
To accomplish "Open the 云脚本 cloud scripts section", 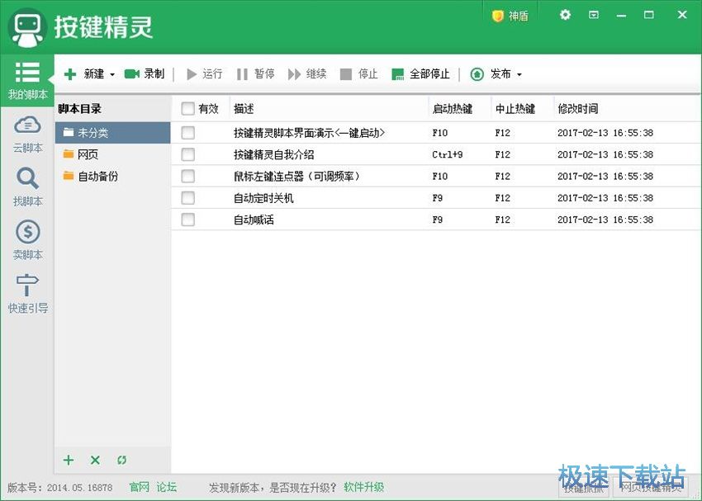I will [x=27, y=135].
